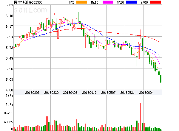Click the tallest red volume bar
Image resolution: width=179 pixels, height=131 pixels.
140,117
